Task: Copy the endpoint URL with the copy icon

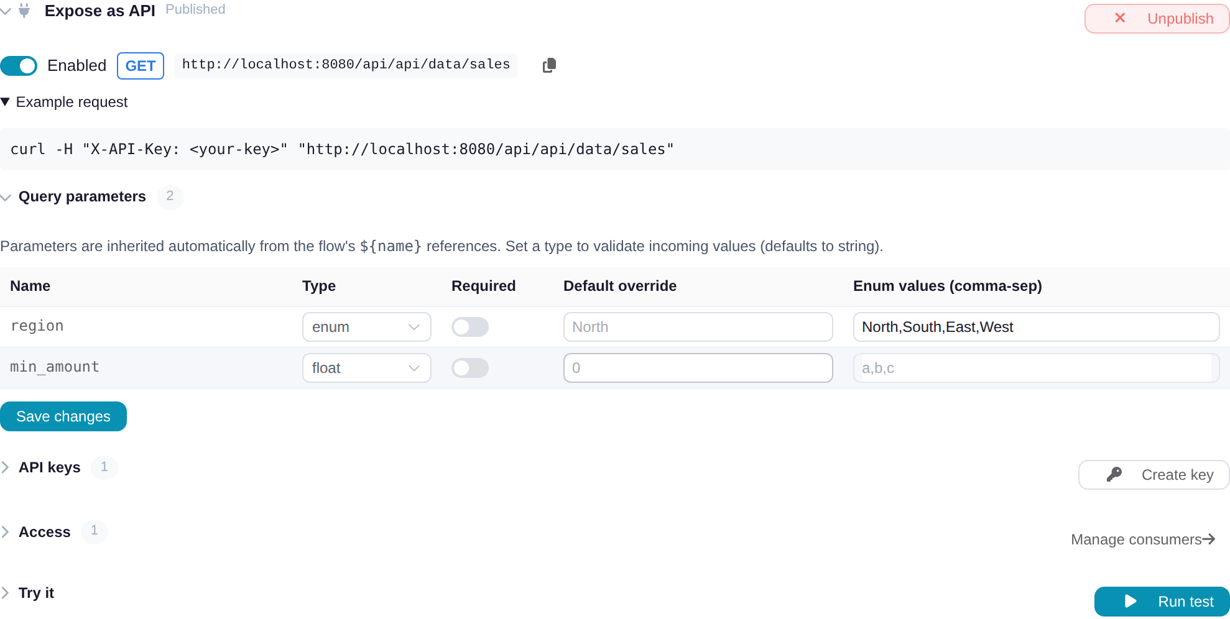Action: coord(549,65)
